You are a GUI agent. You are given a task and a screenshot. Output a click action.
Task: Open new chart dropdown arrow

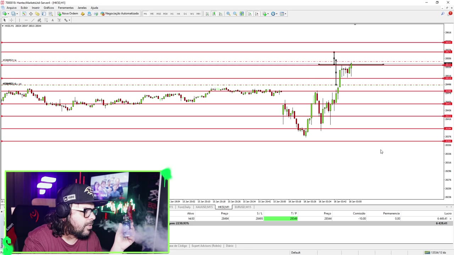pos(9,14)
